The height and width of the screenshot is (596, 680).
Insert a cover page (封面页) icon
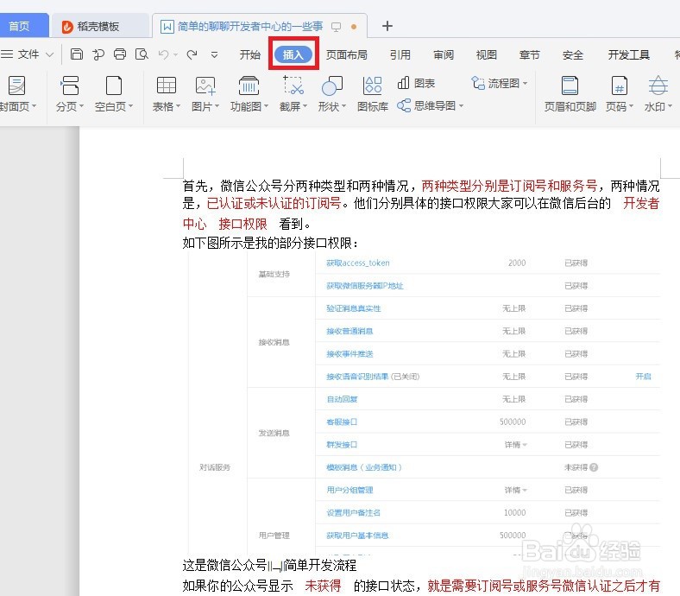17,85
